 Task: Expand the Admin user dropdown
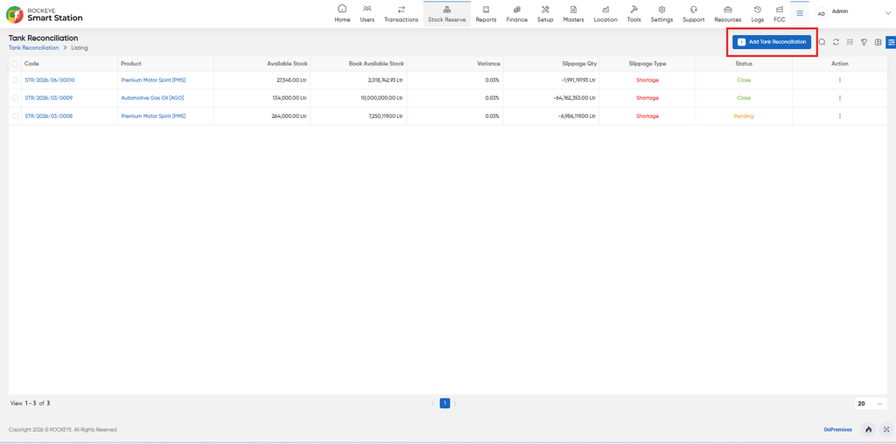pyautogui.click(x=880, y=13)
